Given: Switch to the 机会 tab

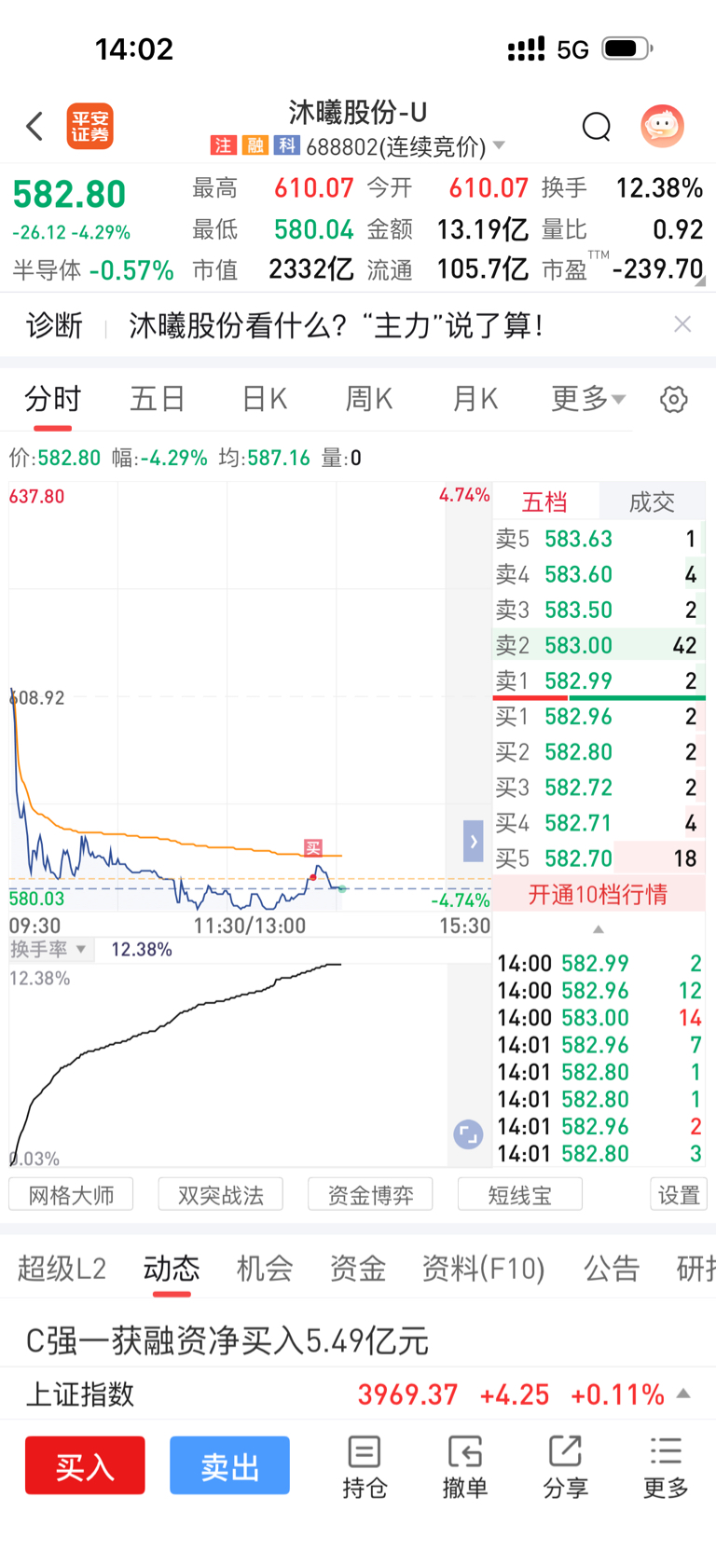Looking at the screenshot, I should pos(265,1269).
